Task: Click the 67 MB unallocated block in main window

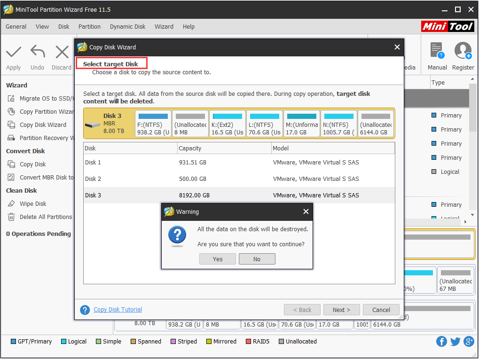Action: click(x=455, y=280)
